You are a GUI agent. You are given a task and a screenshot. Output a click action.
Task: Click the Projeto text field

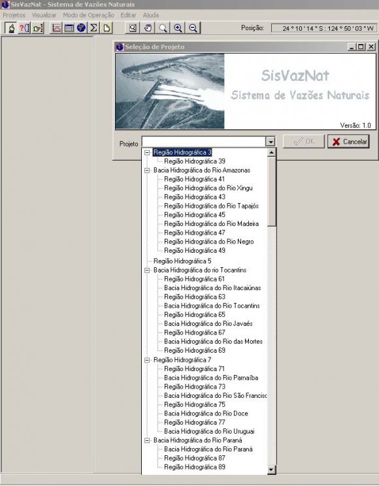pyautogui.click(x=204, y=142)
